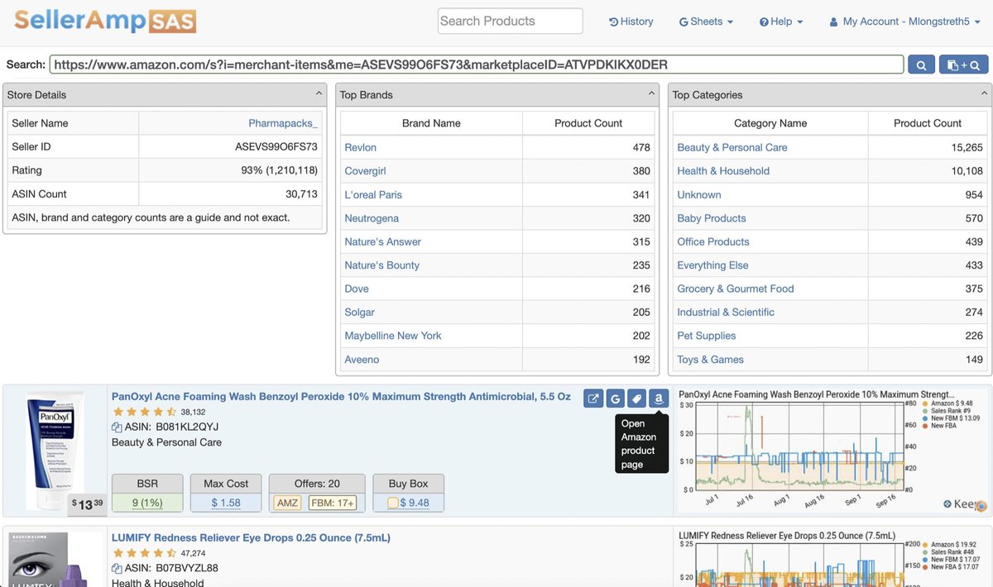Click the BSR value 9 (1%)
The width and height of the screenshot is (993, 587).
[x=147, y=503]
